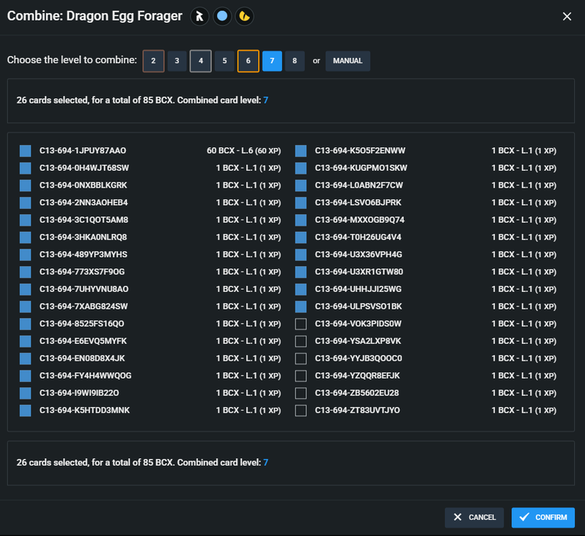
Task: Switch to MANUAL card selection
Action: coord(347,61)
